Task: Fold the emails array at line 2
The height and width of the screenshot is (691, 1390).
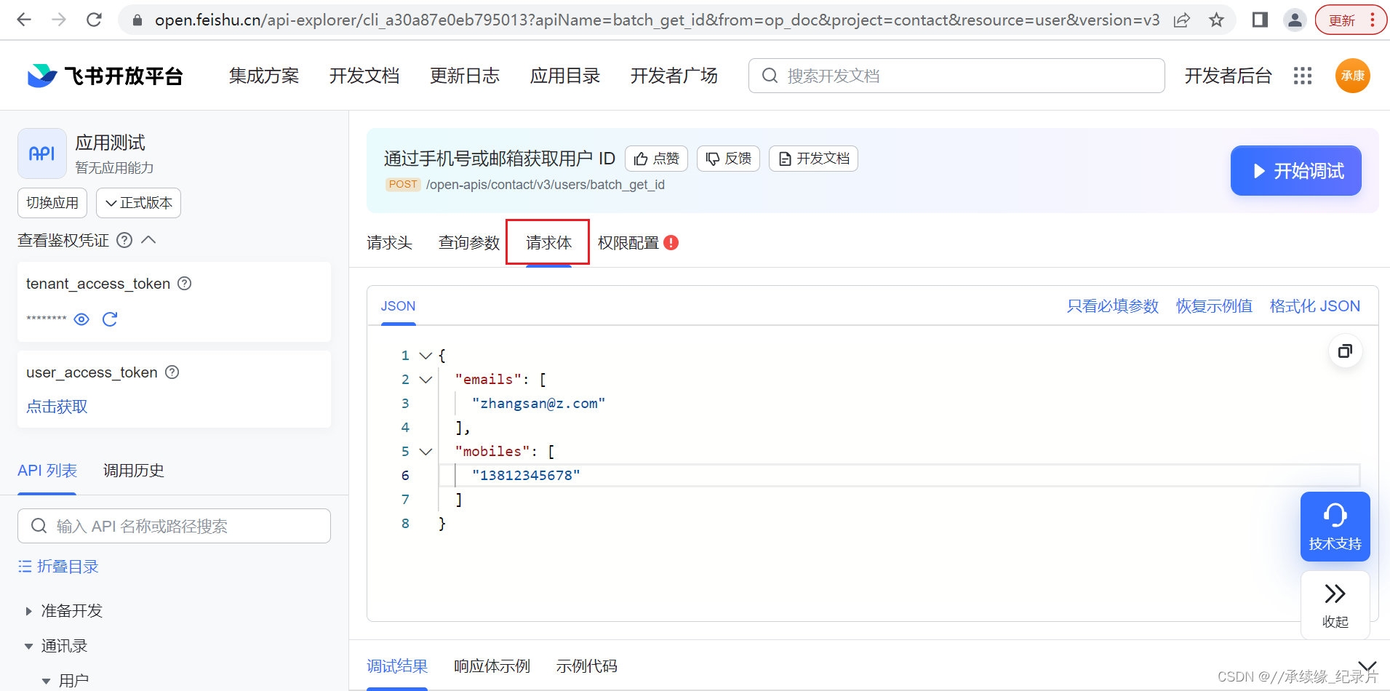Action: tap(426, 380)
